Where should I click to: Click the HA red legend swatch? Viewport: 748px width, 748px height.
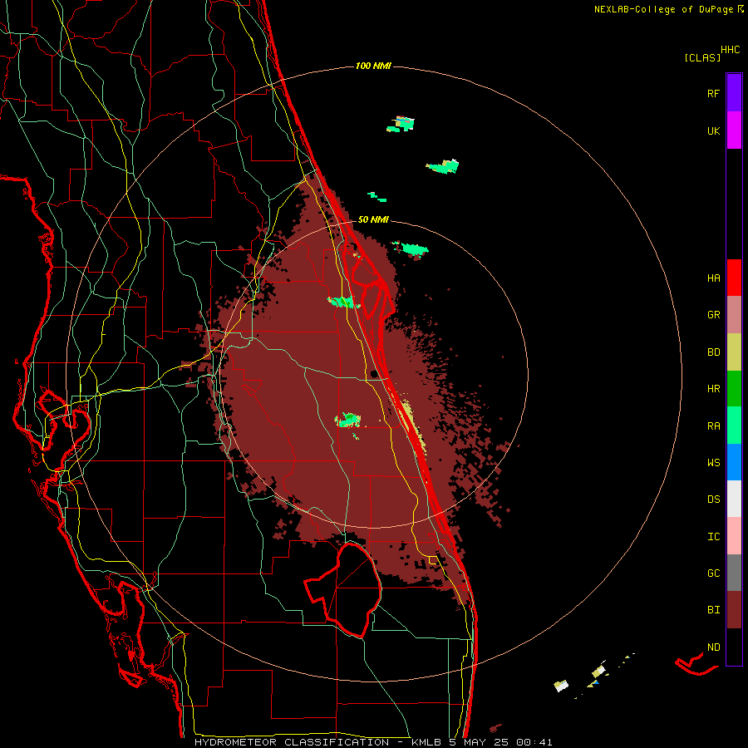734,278
